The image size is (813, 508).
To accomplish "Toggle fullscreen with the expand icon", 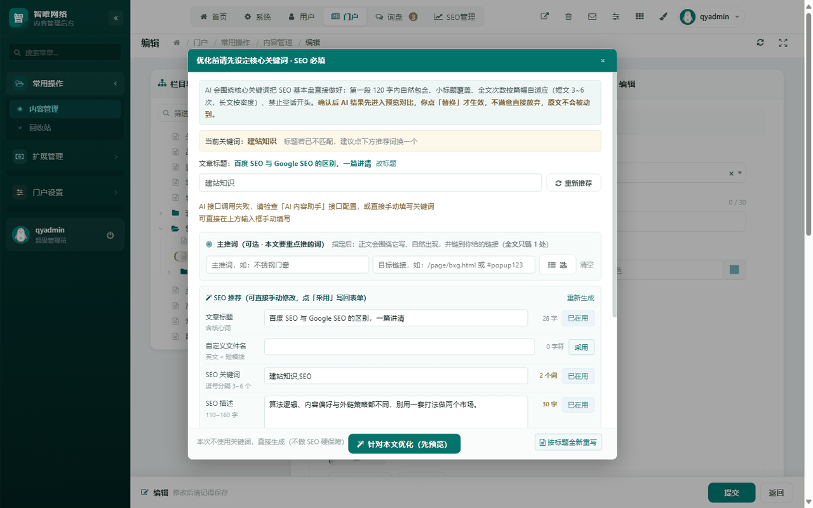I will [783, 43].
